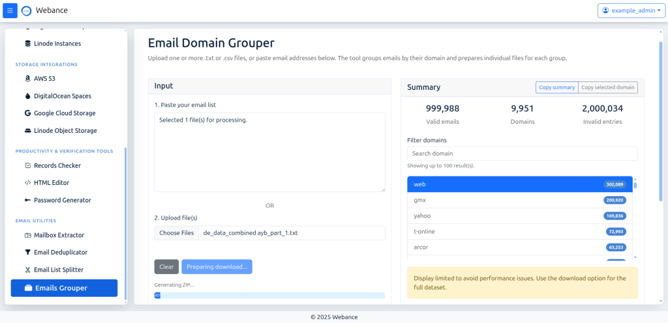The width and height of the screenshot is (668, 323).
Task: Select the yahoo domain row
Action: (520, 216)
